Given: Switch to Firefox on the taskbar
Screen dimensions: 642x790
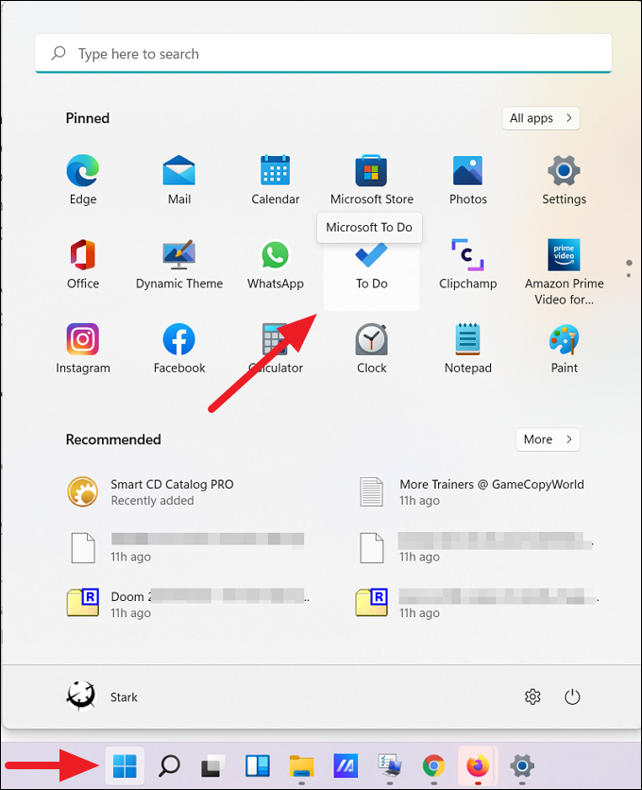Looking at the screenshot, I should [x=478, y=765].
